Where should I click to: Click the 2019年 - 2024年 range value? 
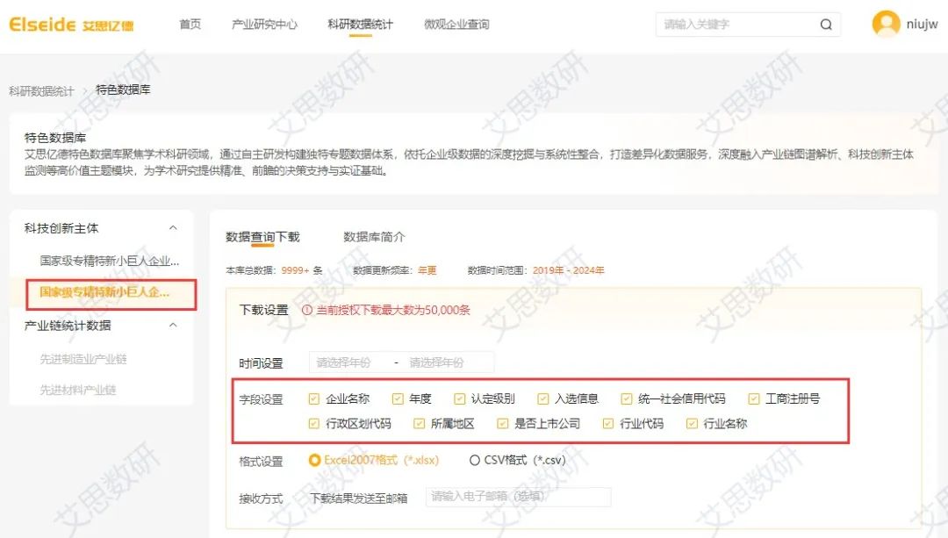click(x=568, y=270)
